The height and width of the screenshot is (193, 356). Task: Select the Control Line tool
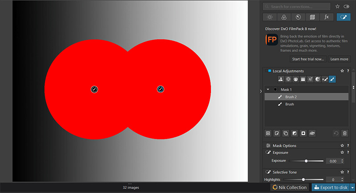(295, 79)
